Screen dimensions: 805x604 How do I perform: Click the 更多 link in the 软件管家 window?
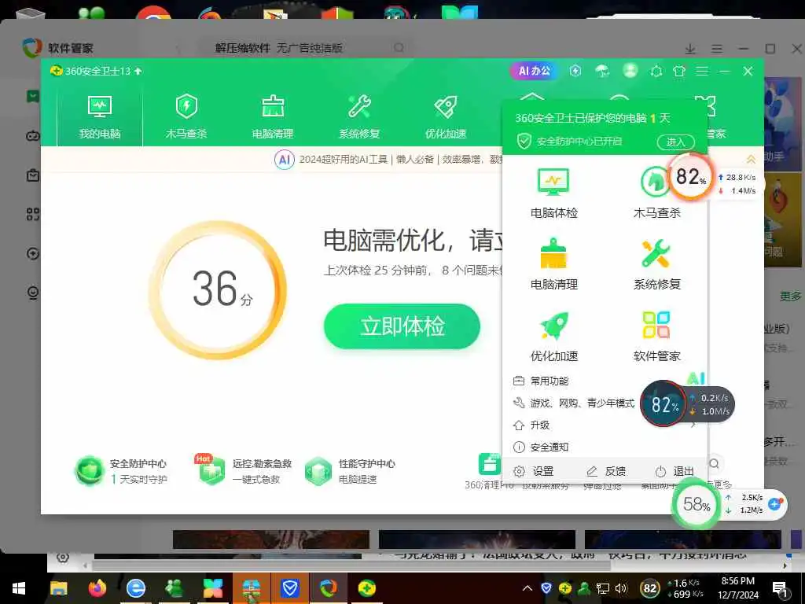[x=790, y=296]
